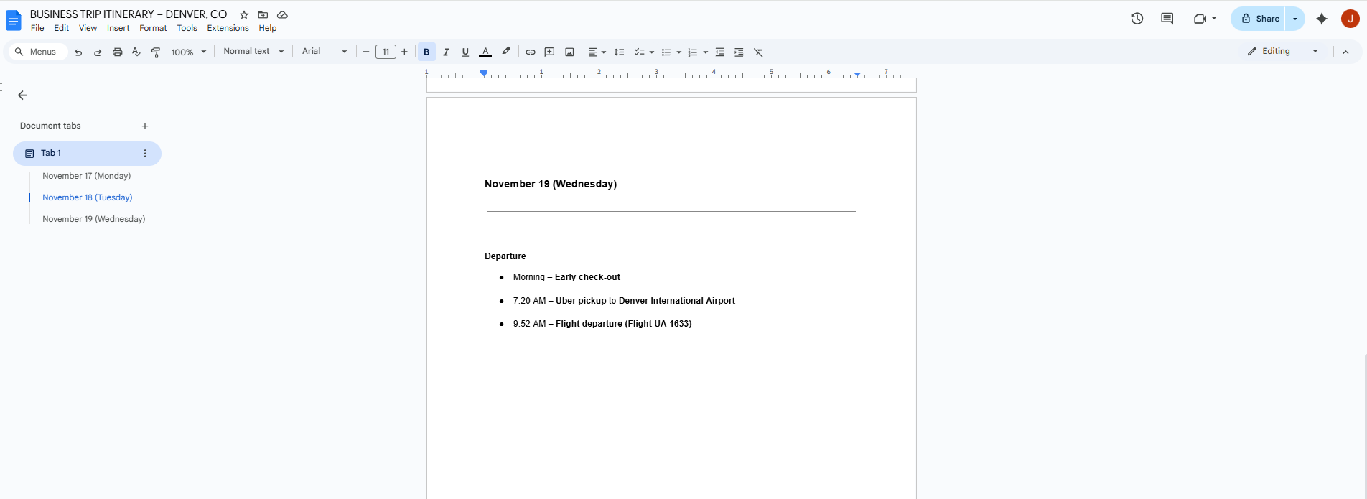Screen dimensions: 1367x499
Task: Click the Clear formatting icon
Action: [758, 52]
